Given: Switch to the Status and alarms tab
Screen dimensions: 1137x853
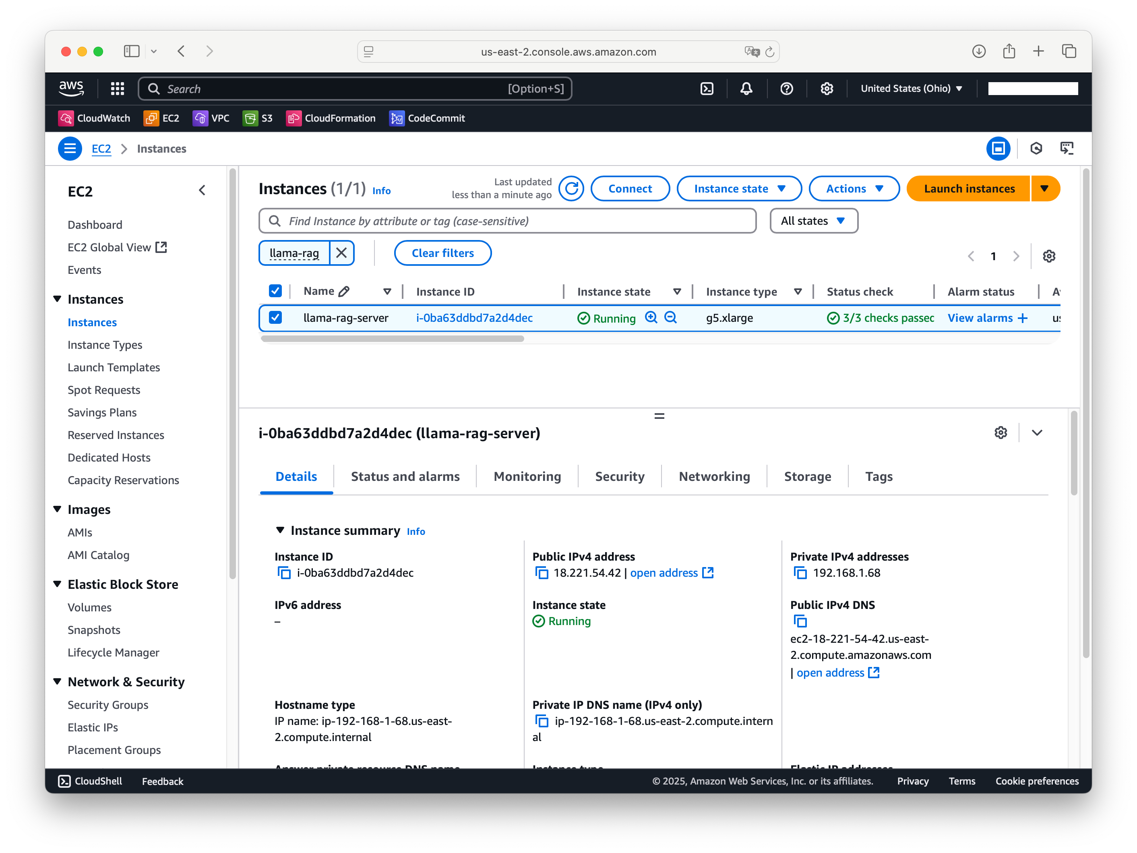Looking at the screenshot, I should (x=405, y=476).
